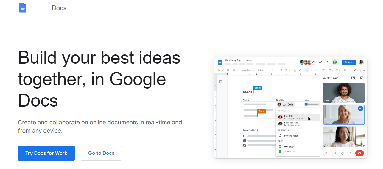Click the Go to Docs button
The width and height of the screenshot is (383, 169).
101,153
